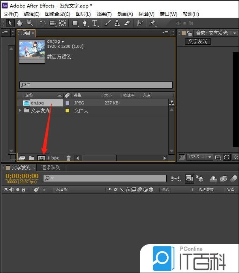Select the Eraser tool

[x=127, y=23]
